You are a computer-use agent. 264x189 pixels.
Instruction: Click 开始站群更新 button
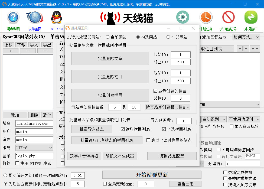click(152, 175)
